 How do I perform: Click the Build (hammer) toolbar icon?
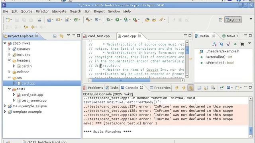click(x=88, y=19)
